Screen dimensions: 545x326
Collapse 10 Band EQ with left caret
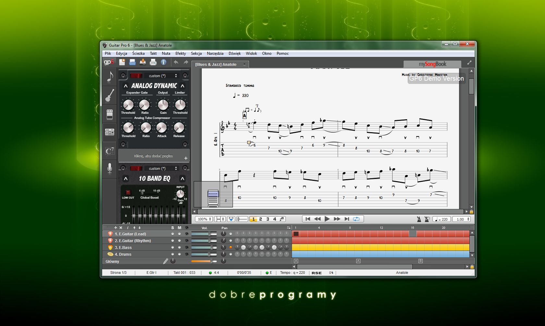click(x=126, y=179)
